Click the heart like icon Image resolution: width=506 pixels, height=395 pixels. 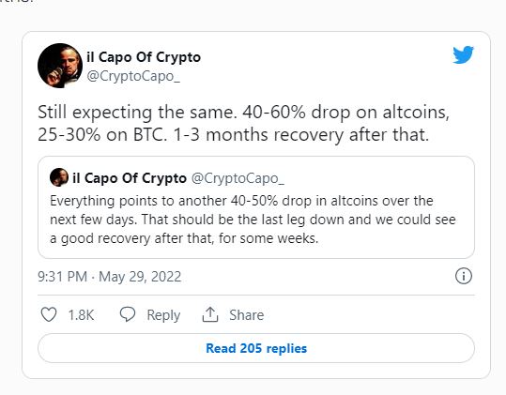[49, 314]
